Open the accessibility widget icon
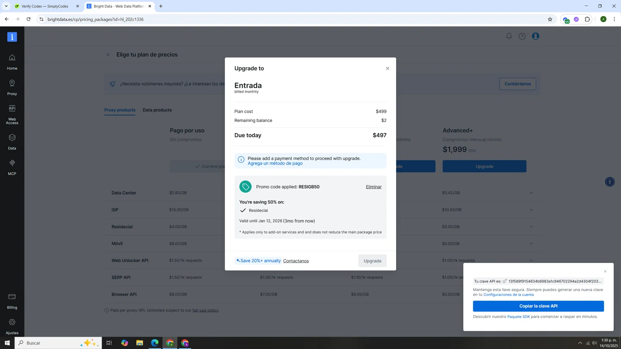The width and height of the screenshot is (621, 349). [610, 182]
